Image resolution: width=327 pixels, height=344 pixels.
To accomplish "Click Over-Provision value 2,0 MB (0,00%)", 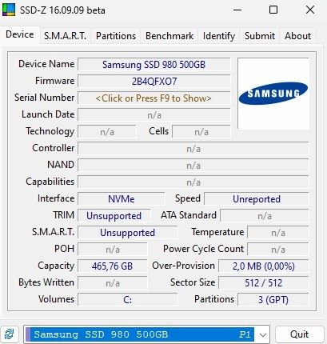I will 264,266.
